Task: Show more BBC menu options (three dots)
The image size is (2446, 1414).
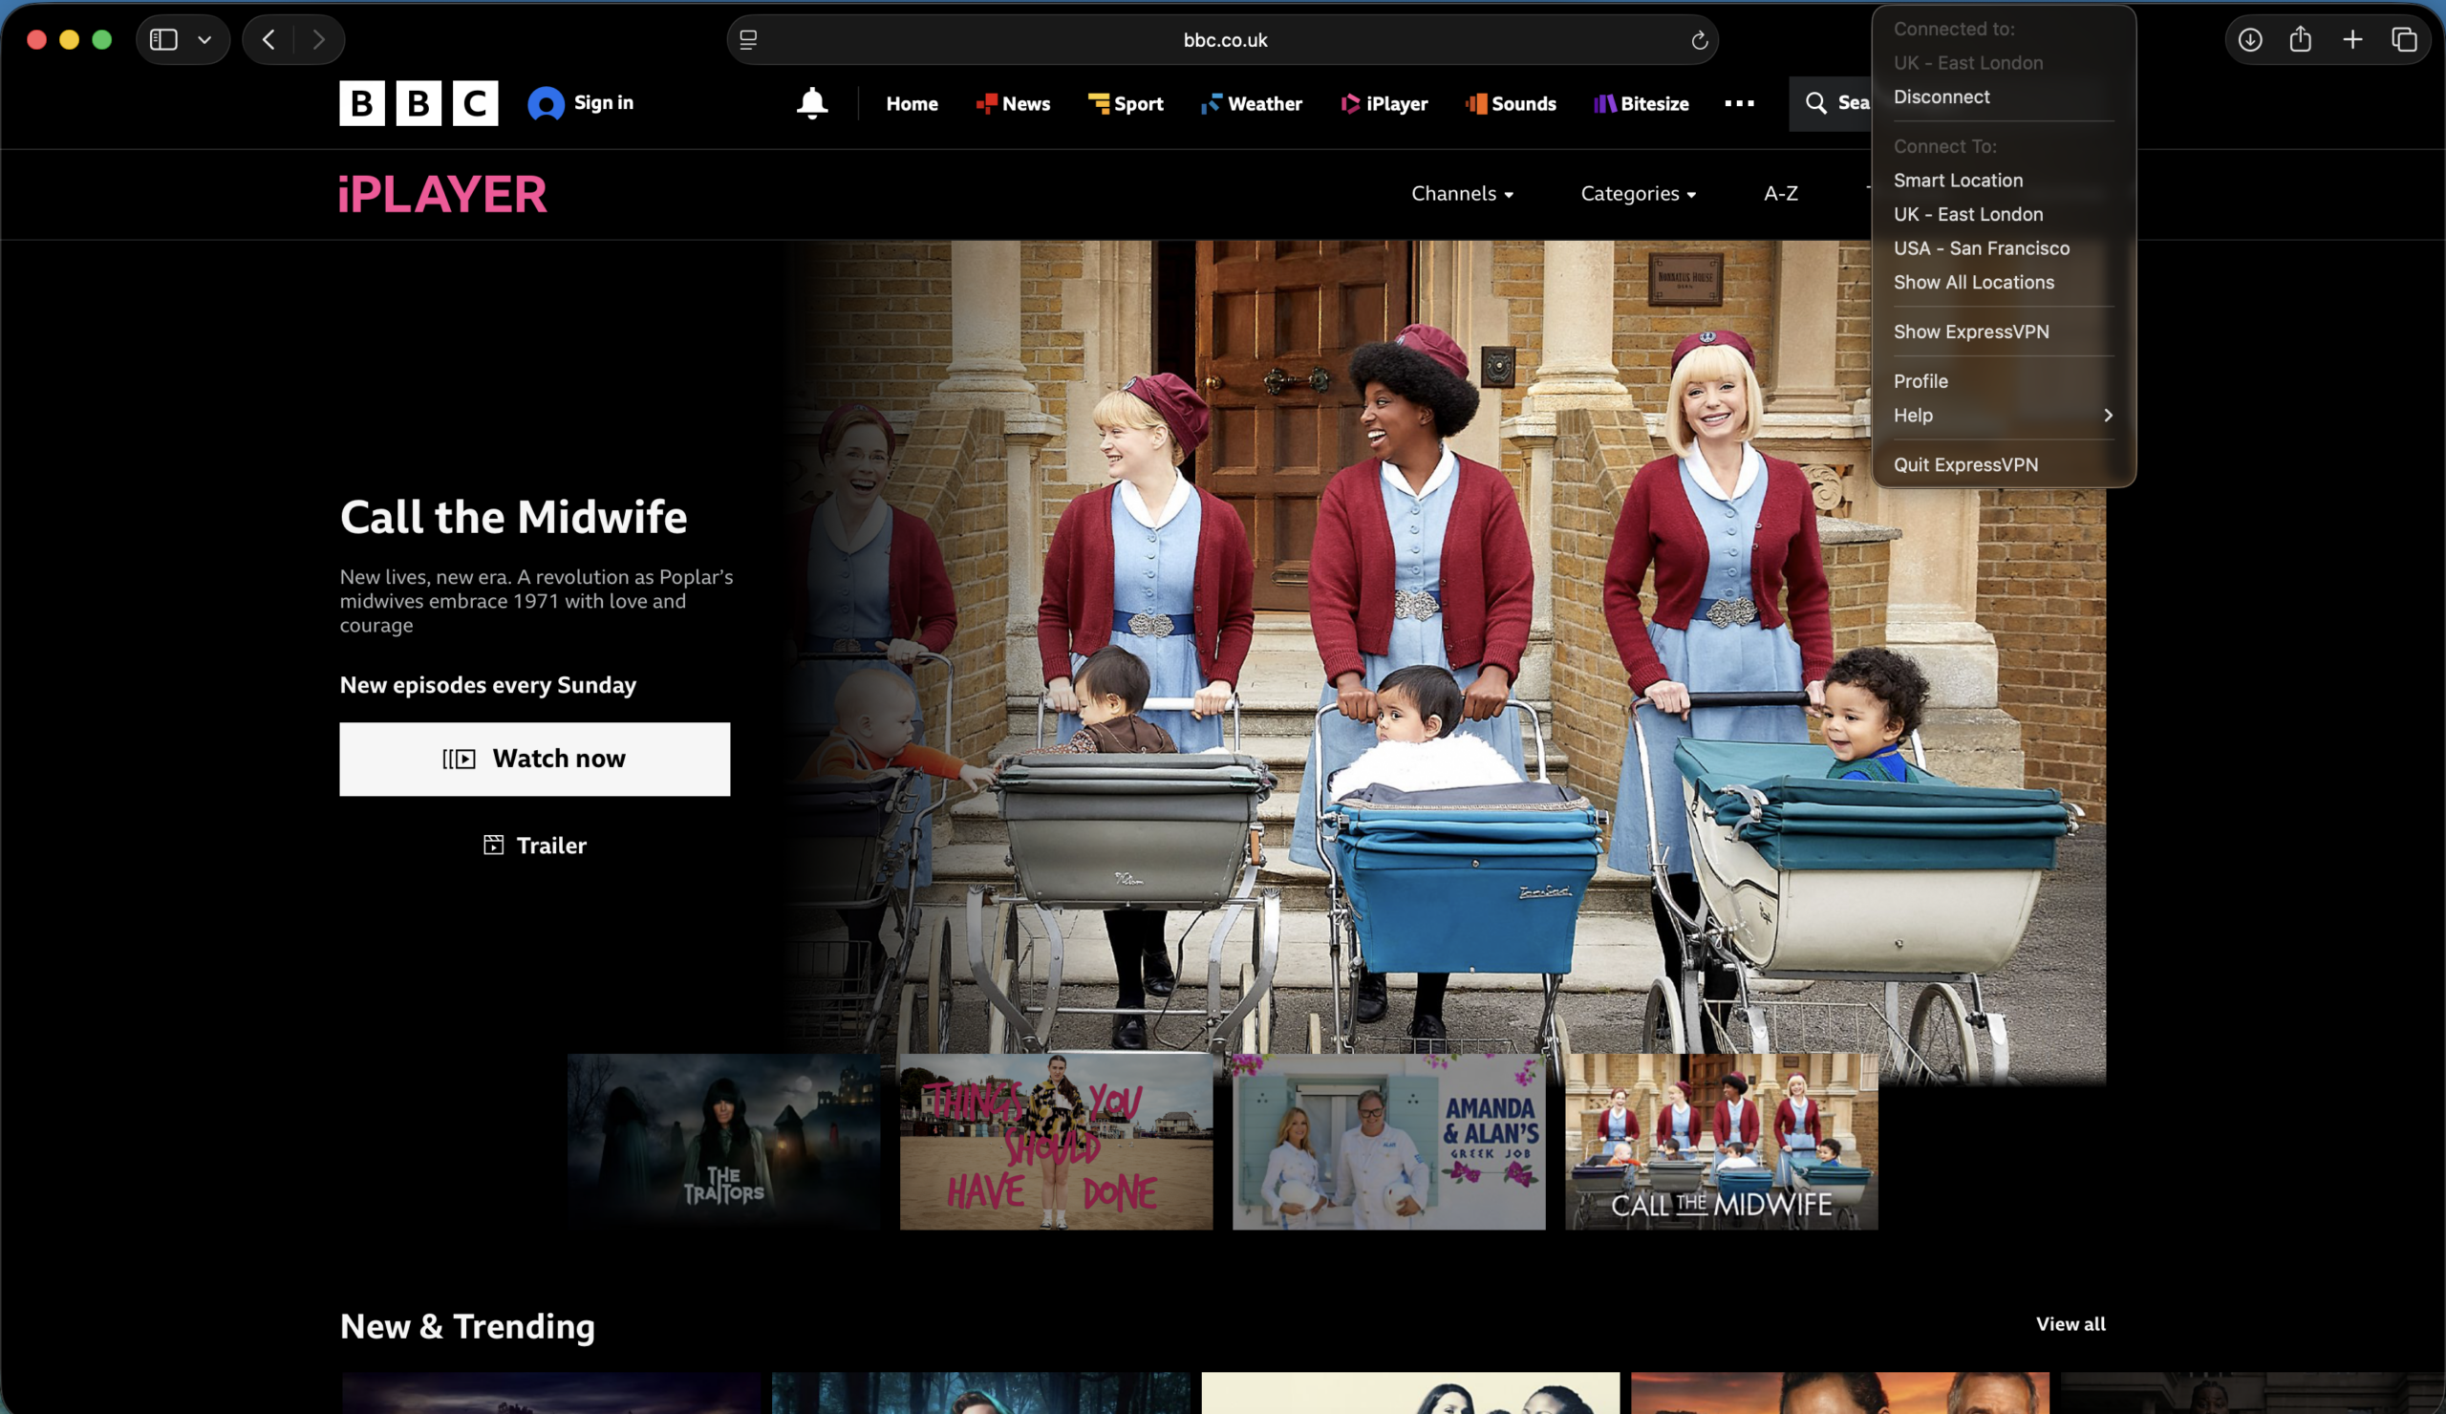Action: (1738, 103)
